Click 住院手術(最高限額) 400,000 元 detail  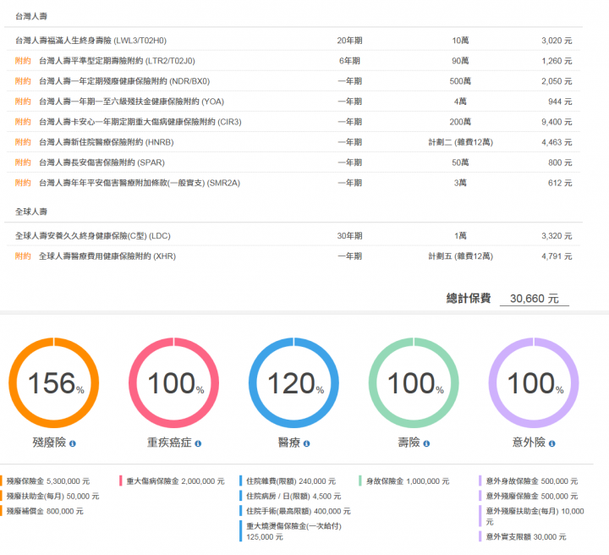(299, 511)
